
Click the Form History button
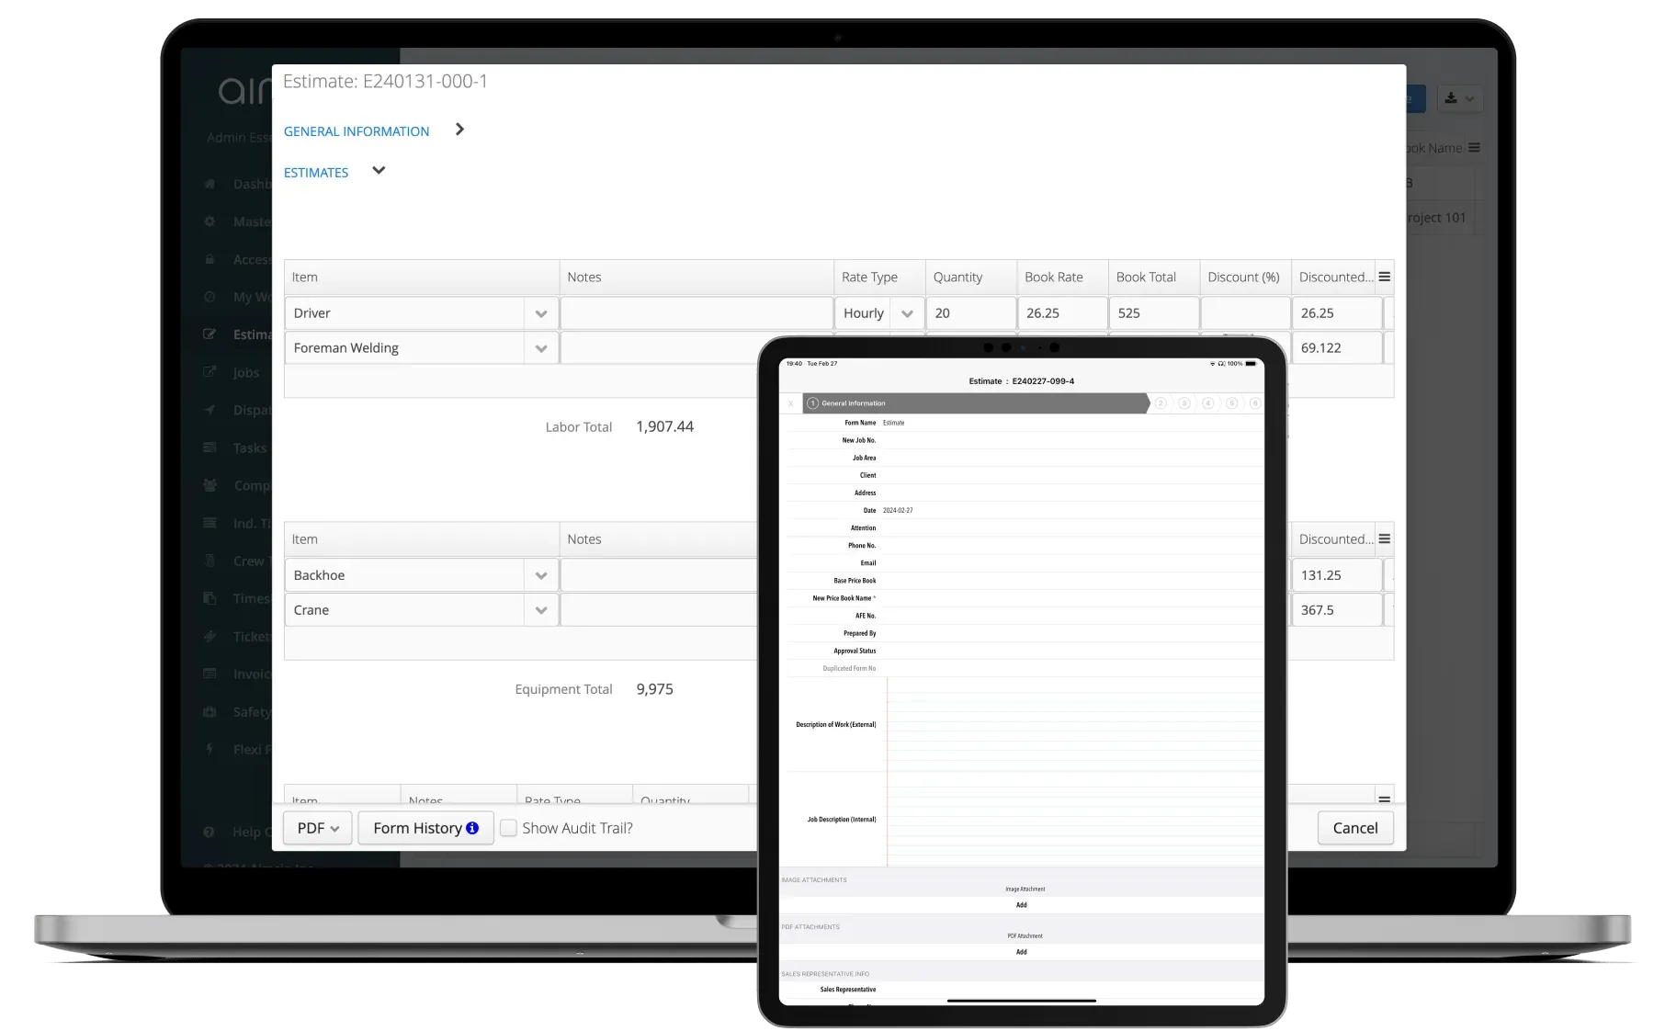pos(425,828)
